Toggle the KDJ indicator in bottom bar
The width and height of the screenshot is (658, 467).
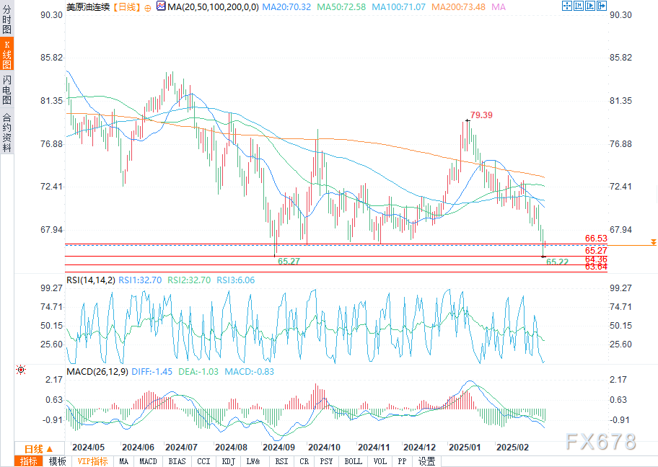click(x=228, y=461)
